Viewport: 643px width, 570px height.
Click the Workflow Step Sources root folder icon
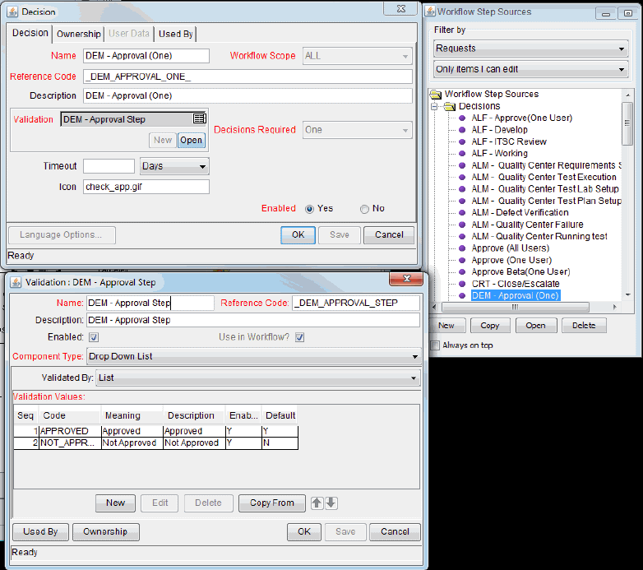click(x=436, y=95)
